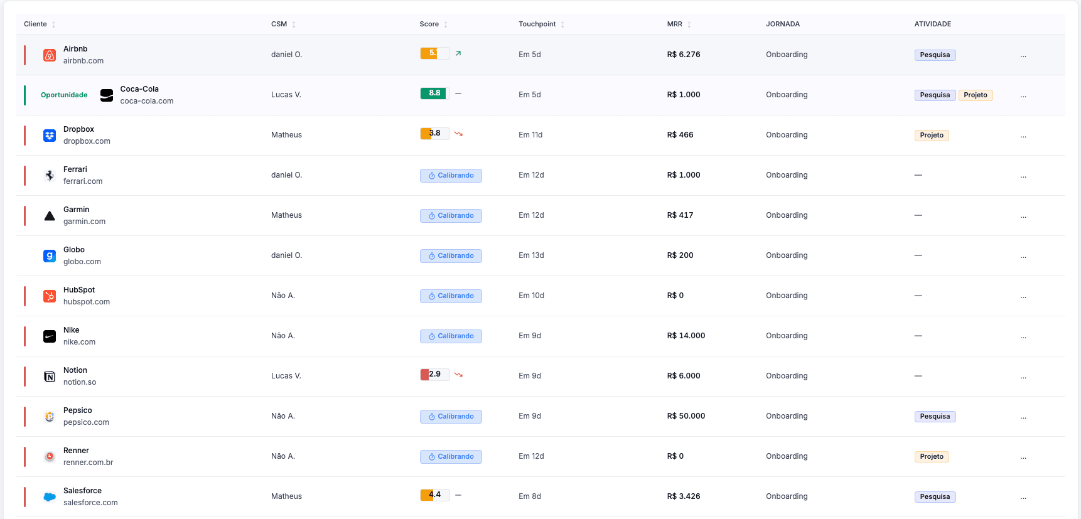Click the Ferrari horse logo
1081x519 pixels.
50,176
